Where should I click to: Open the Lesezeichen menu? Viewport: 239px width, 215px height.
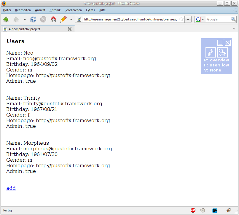[x=73, y=10]
